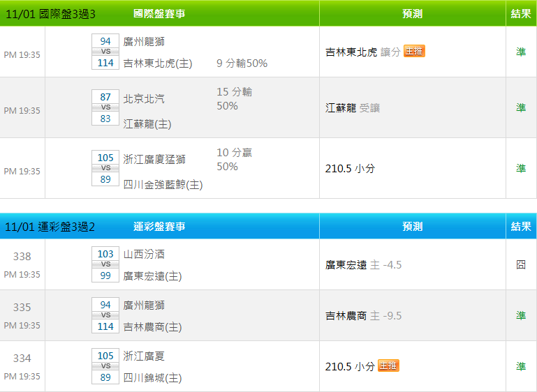Click the score 114 for 吉林農商(主)

pyautogui.click(x=105, y=326)
